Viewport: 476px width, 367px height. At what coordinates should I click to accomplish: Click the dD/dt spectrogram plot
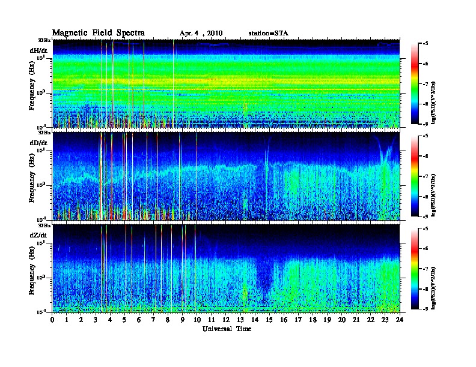(x=226, y=176)
